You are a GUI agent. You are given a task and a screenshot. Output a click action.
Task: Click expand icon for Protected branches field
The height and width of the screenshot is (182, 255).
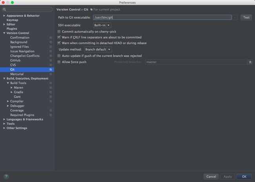250,62
